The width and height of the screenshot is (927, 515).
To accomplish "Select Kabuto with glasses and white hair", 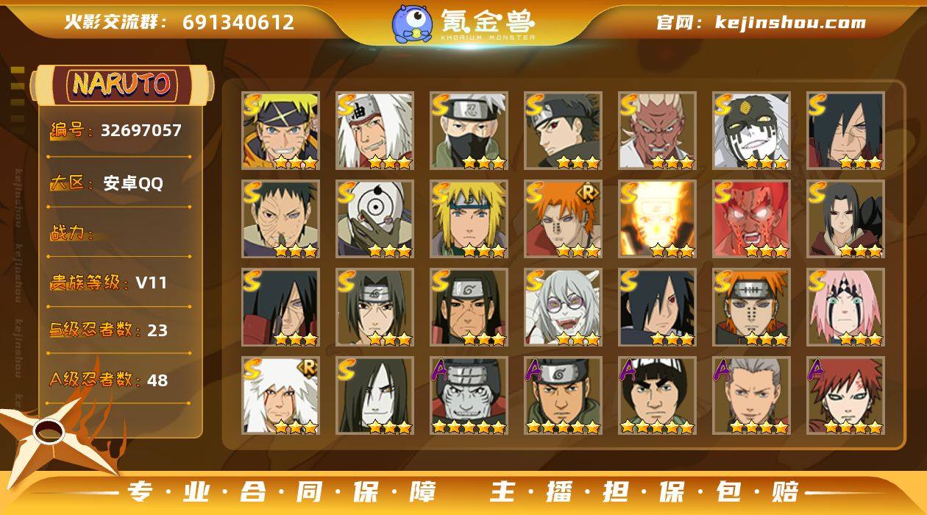I will [563, 307].
